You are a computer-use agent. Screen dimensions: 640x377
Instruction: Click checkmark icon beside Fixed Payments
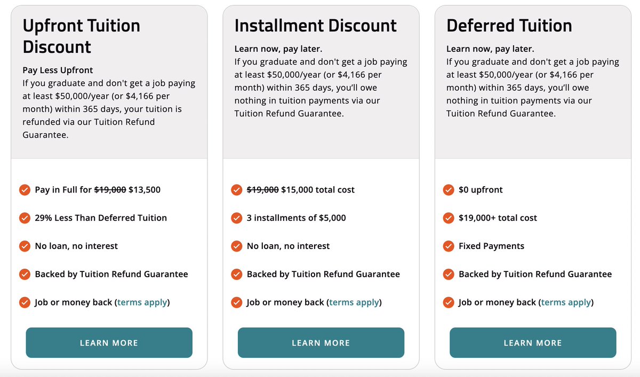tap(449, 246)
